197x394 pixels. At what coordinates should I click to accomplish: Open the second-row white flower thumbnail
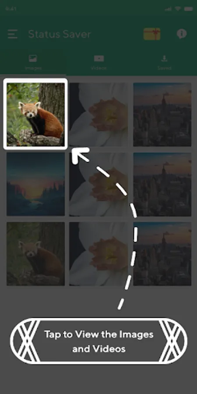pyautogui.click(x=98, y=184)
